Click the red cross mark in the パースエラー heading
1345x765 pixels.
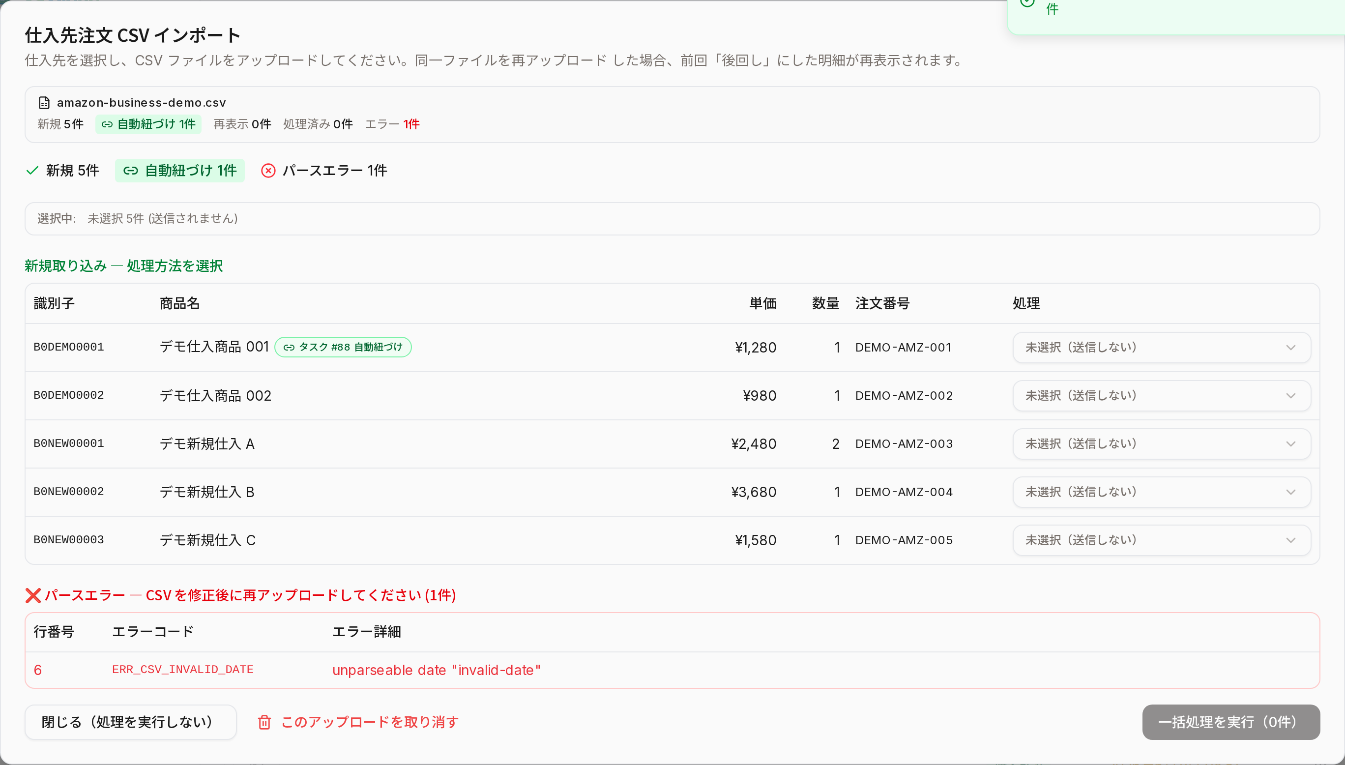pos(33,595)
